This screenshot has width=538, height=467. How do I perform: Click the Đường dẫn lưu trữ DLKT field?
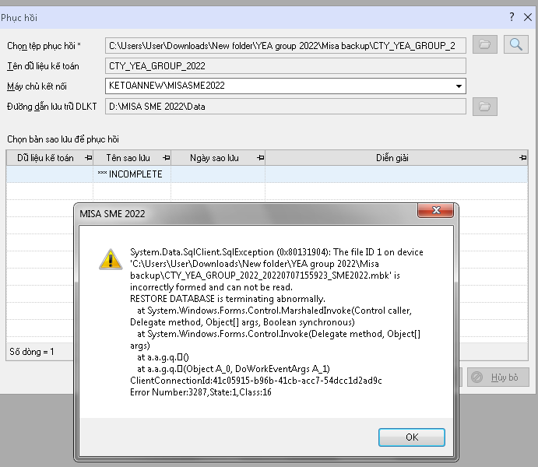[286, 107]
